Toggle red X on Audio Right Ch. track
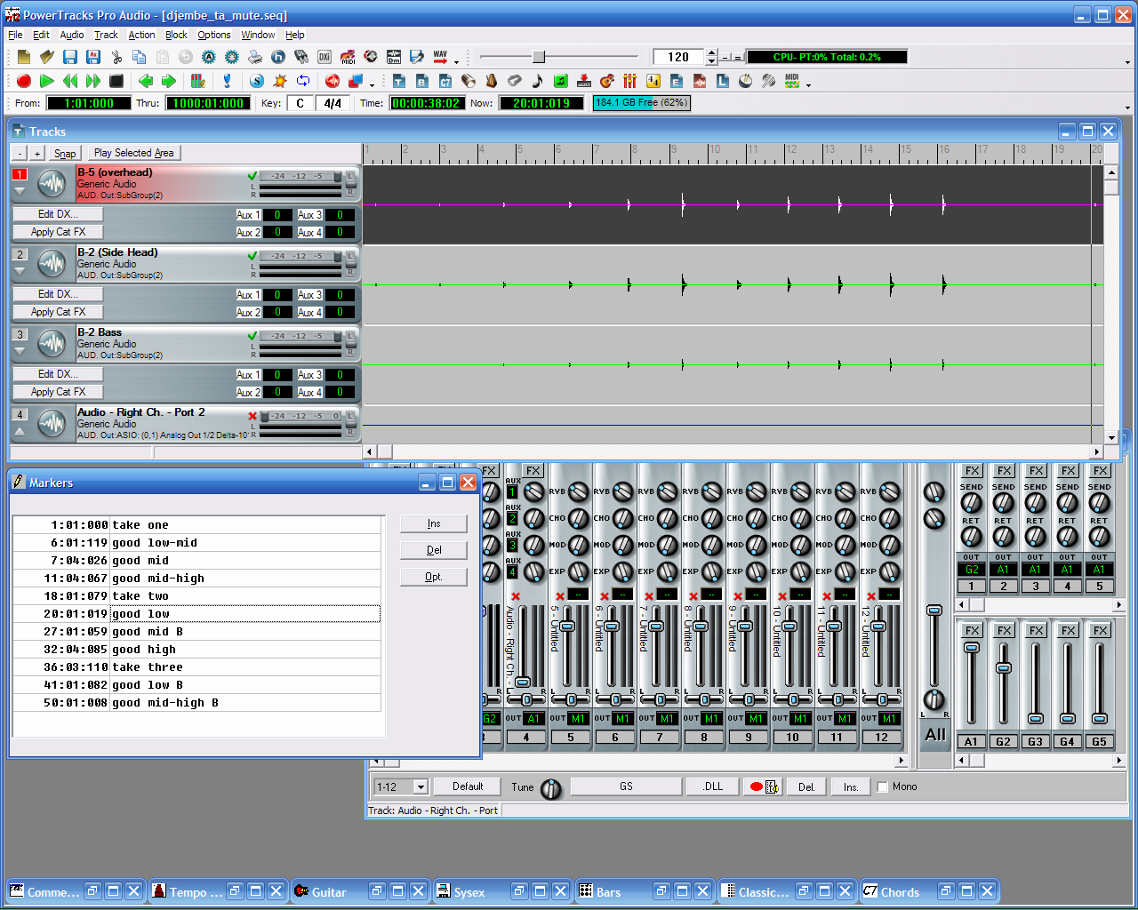Image resolution: width=1138 pixels, height=910 pixels. coord(252,416)
